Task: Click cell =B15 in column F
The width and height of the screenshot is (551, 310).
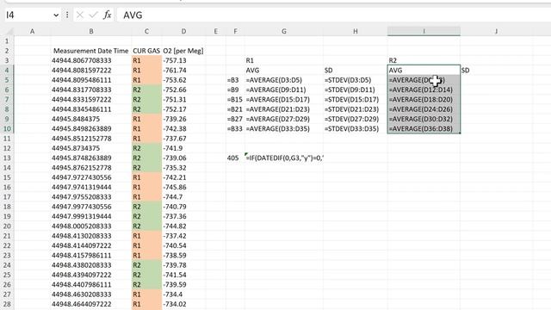Action: click(235, 100)
